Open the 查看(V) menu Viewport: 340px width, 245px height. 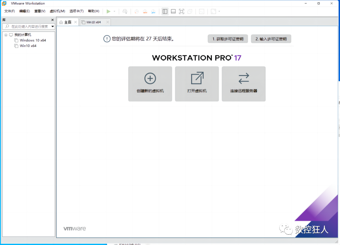pos(40,11)
